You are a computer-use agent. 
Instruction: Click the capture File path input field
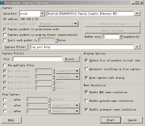37,59
